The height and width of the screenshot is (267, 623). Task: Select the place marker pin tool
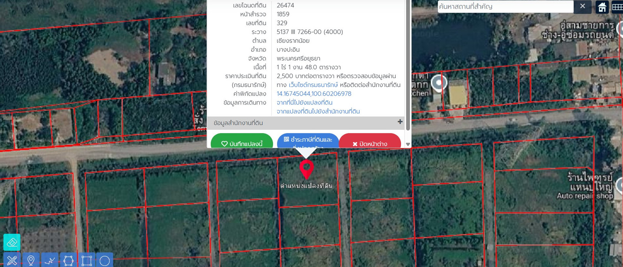[x=31, y=260]
